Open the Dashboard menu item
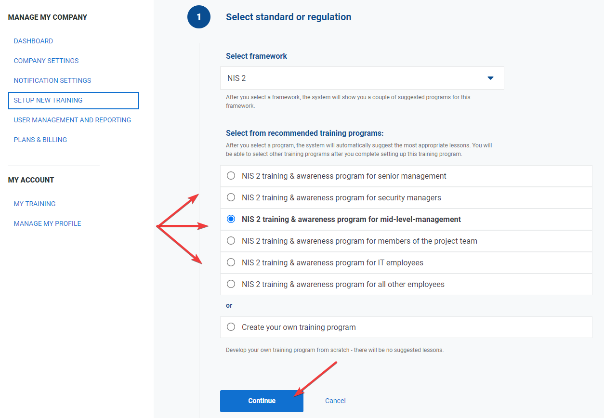This screenshot has height=418, width=604. coord(33,41)
